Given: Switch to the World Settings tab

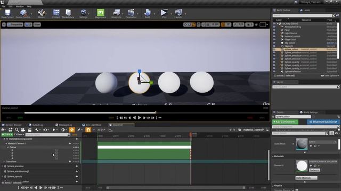Looking at the screenshot, I should coord(309,112).
